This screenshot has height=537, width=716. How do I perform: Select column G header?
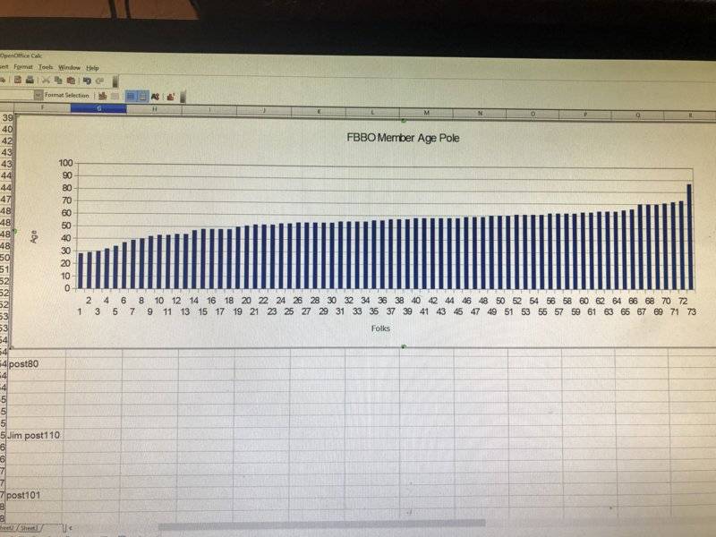[98, 109]
